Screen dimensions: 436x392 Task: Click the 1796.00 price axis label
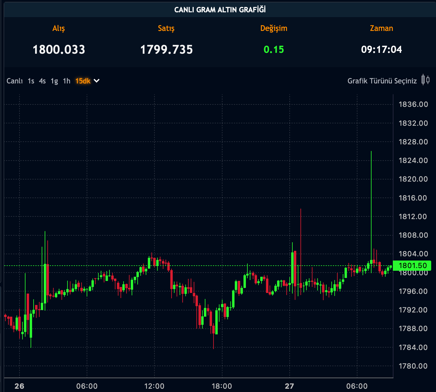pos(413,291)
